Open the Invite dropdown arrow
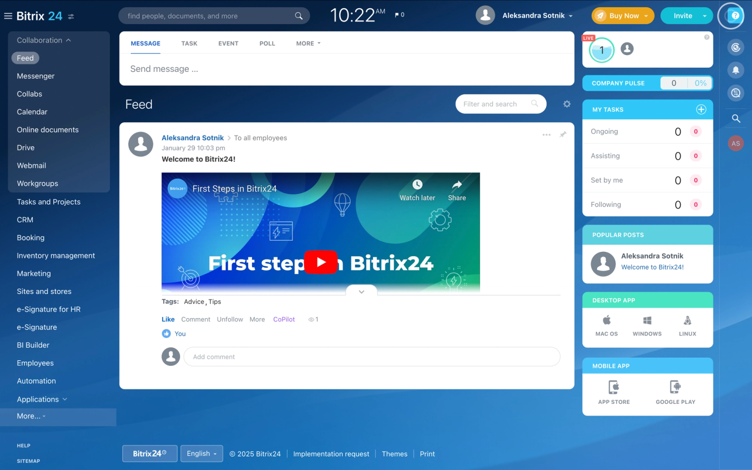This screenshot has width=752, height=470. click(705, 16)
